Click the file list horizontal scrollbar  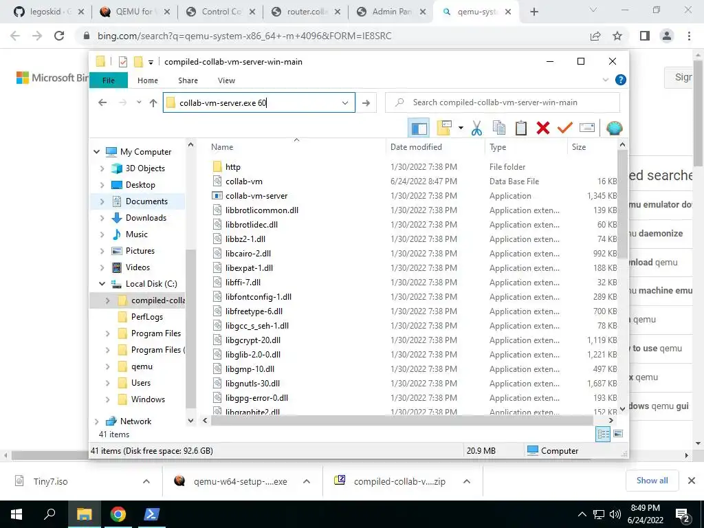(402, 421)
